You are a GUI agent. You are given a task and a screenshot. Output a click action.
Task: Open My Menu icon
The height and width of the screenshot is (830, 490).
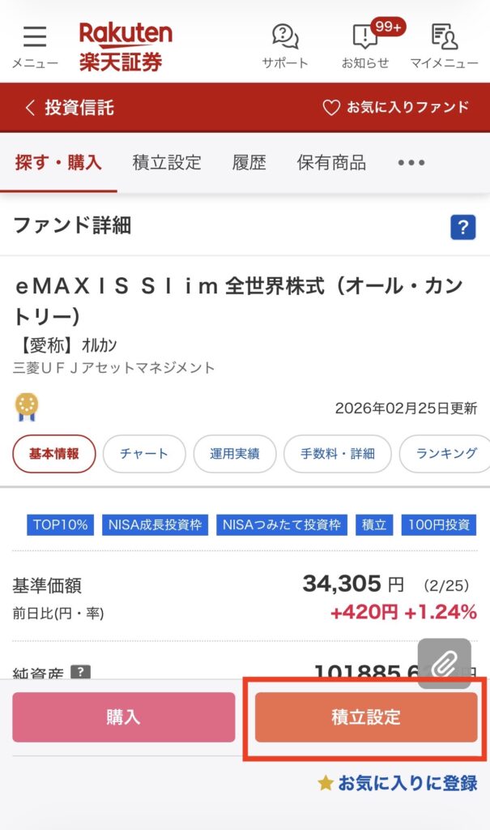(443, 45)
